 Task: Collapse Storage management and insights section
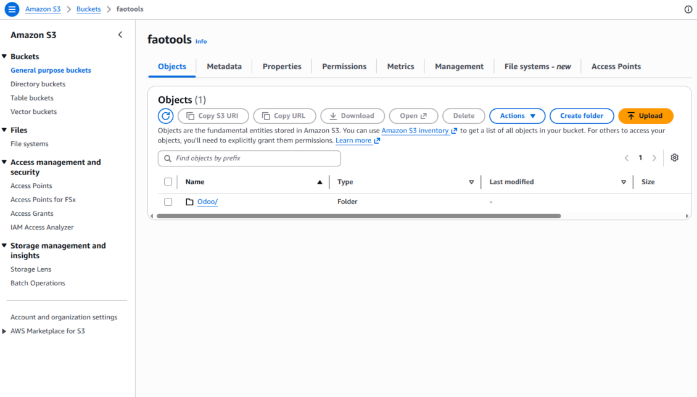point(4,245)
